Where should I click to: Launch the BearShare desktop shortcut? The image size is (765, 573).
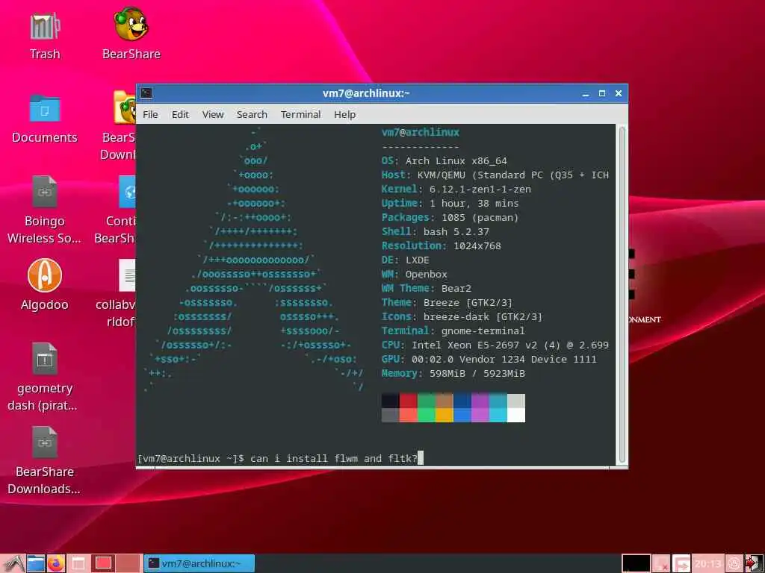[131, 24]
